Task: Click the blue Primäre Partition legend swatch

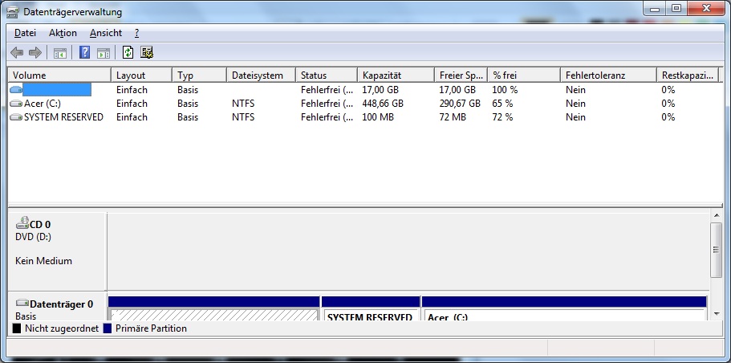Action: click(108, 328)
